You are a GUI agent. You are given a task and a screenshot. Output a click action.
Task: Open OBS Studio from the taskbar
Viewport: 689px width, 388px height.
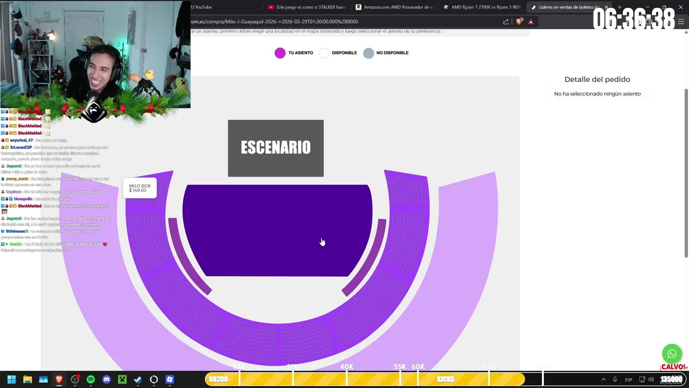point(75,379)
